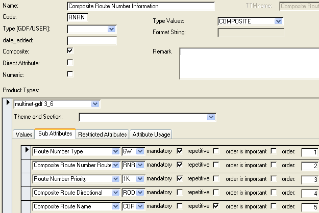The image size is (319, 213).
Task: Go to the Attribute Usage tab
Action: [151, 135]
